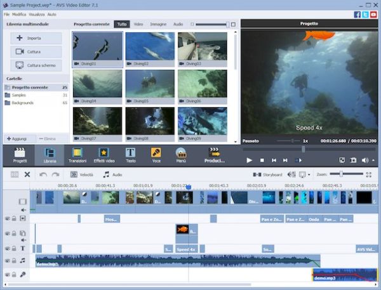Open the Velocità speed settings

(x=82, y=175)
